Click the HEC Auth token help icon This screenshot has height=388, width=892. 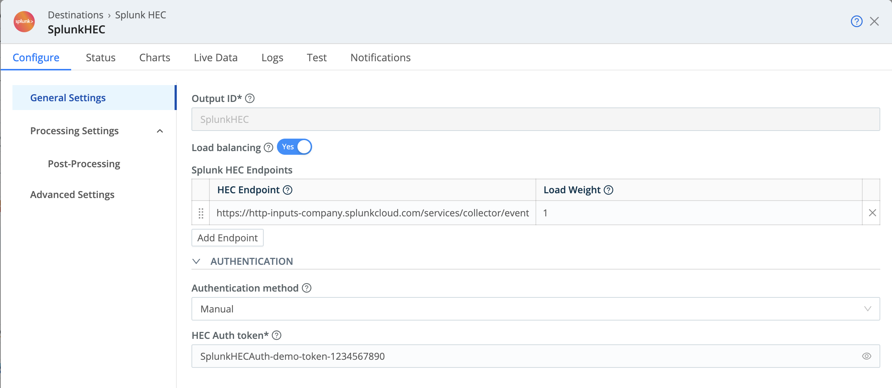[277, 336]
